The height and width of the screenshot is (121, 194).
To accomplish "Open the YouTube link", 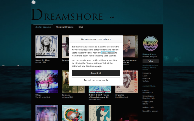I will tap(145, 81).
